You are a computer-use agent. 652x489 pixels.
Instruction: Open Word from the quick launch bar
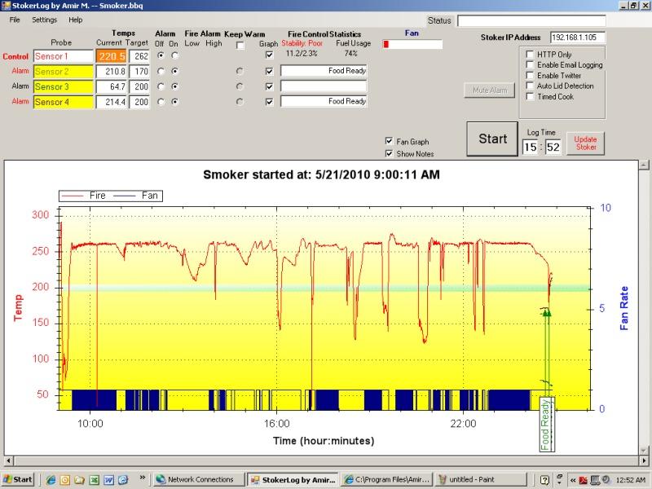click(x=108, y=479)
